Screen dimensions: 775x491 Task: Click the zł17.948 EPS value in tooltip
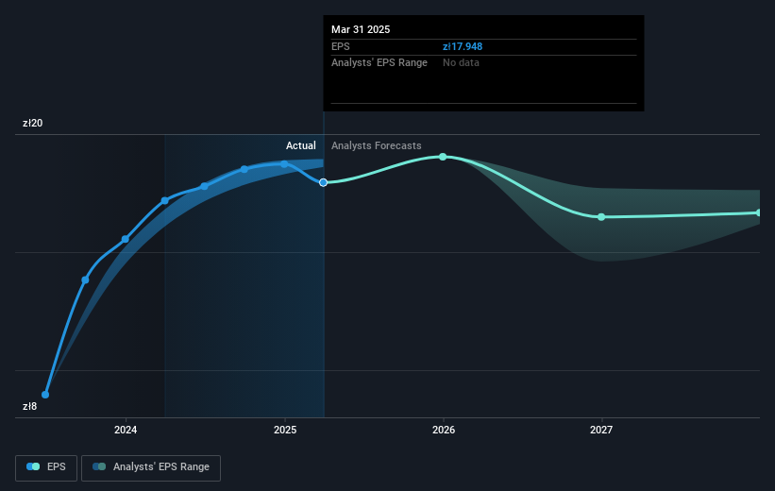(x=463, y=46)
